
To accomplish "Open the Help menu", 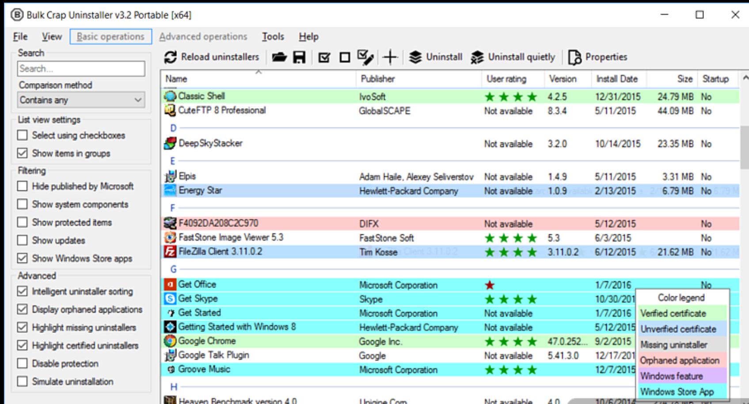I will (x=308, y=37).
